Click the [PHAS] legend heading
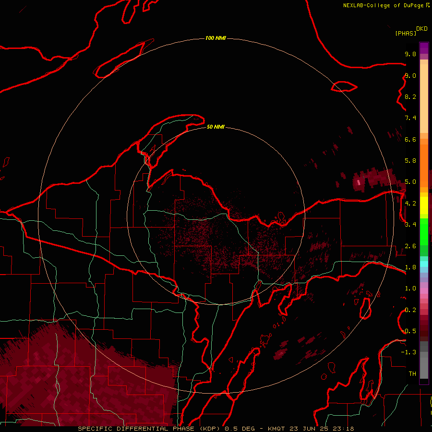This screenshot has height=432, width=432. click(406, 34)
